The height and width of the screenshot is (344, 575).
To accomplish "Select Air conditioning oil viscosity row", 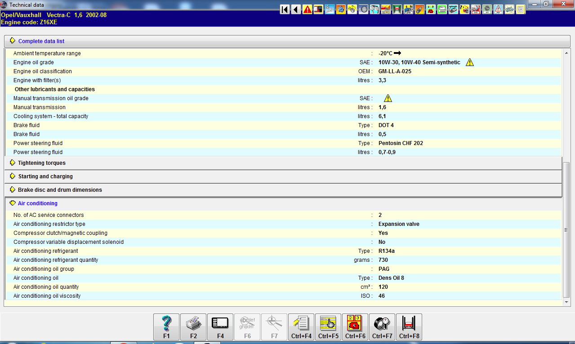I will 283,296.
